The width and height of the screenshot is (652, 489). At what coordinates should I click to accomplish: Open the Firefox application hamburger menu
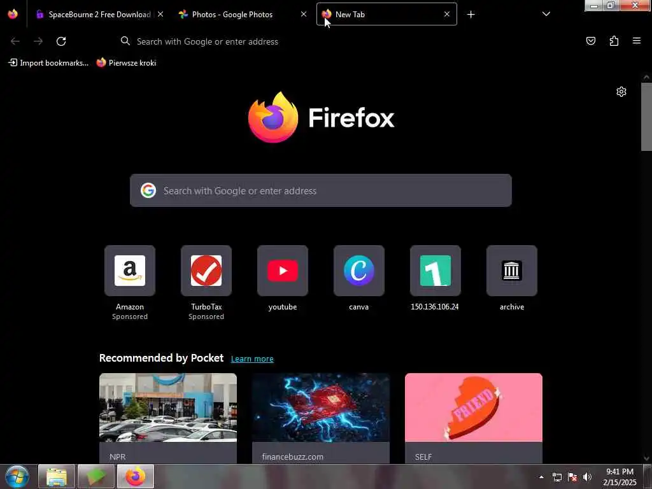tap(637, 41)
